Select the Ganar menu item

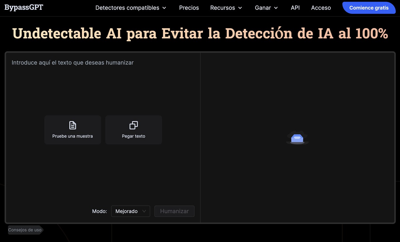tap(263, 8)
